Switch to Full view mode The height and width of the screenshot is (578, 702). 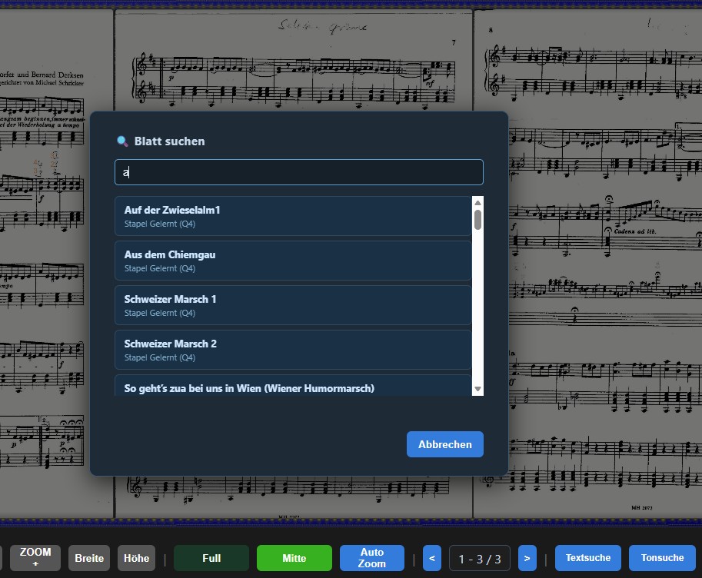pyautogui.click(x=211, y=558)
